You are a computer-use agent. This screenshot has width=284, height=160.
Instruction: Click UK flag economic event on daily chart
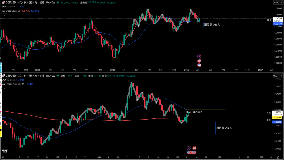(x=194, y=148)
